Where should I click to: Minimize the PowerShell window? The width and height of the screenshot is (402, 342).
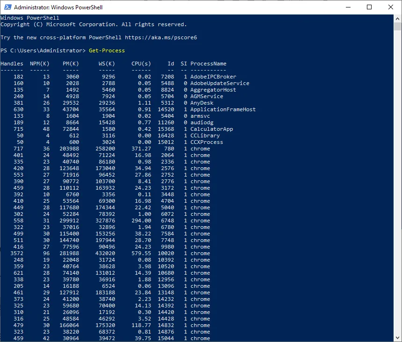click(348, 7)
